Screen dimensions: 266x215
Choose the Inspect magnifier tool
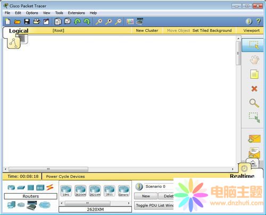(254, 103)
